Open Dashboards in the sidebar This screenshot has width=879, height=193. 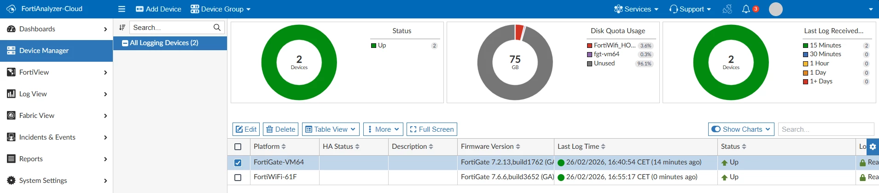click(56, 29)
